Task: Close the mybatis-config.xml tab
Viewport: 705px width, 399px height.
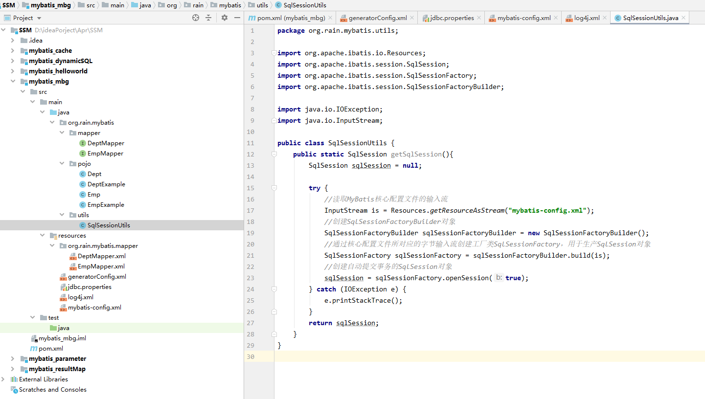Action: (x=556, y=18)
